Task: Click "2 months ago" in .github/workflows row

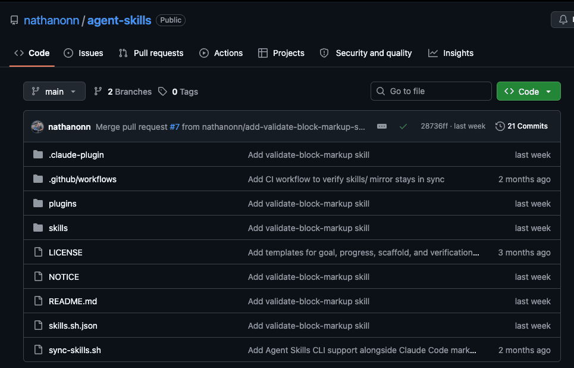Action: point(524,179)
